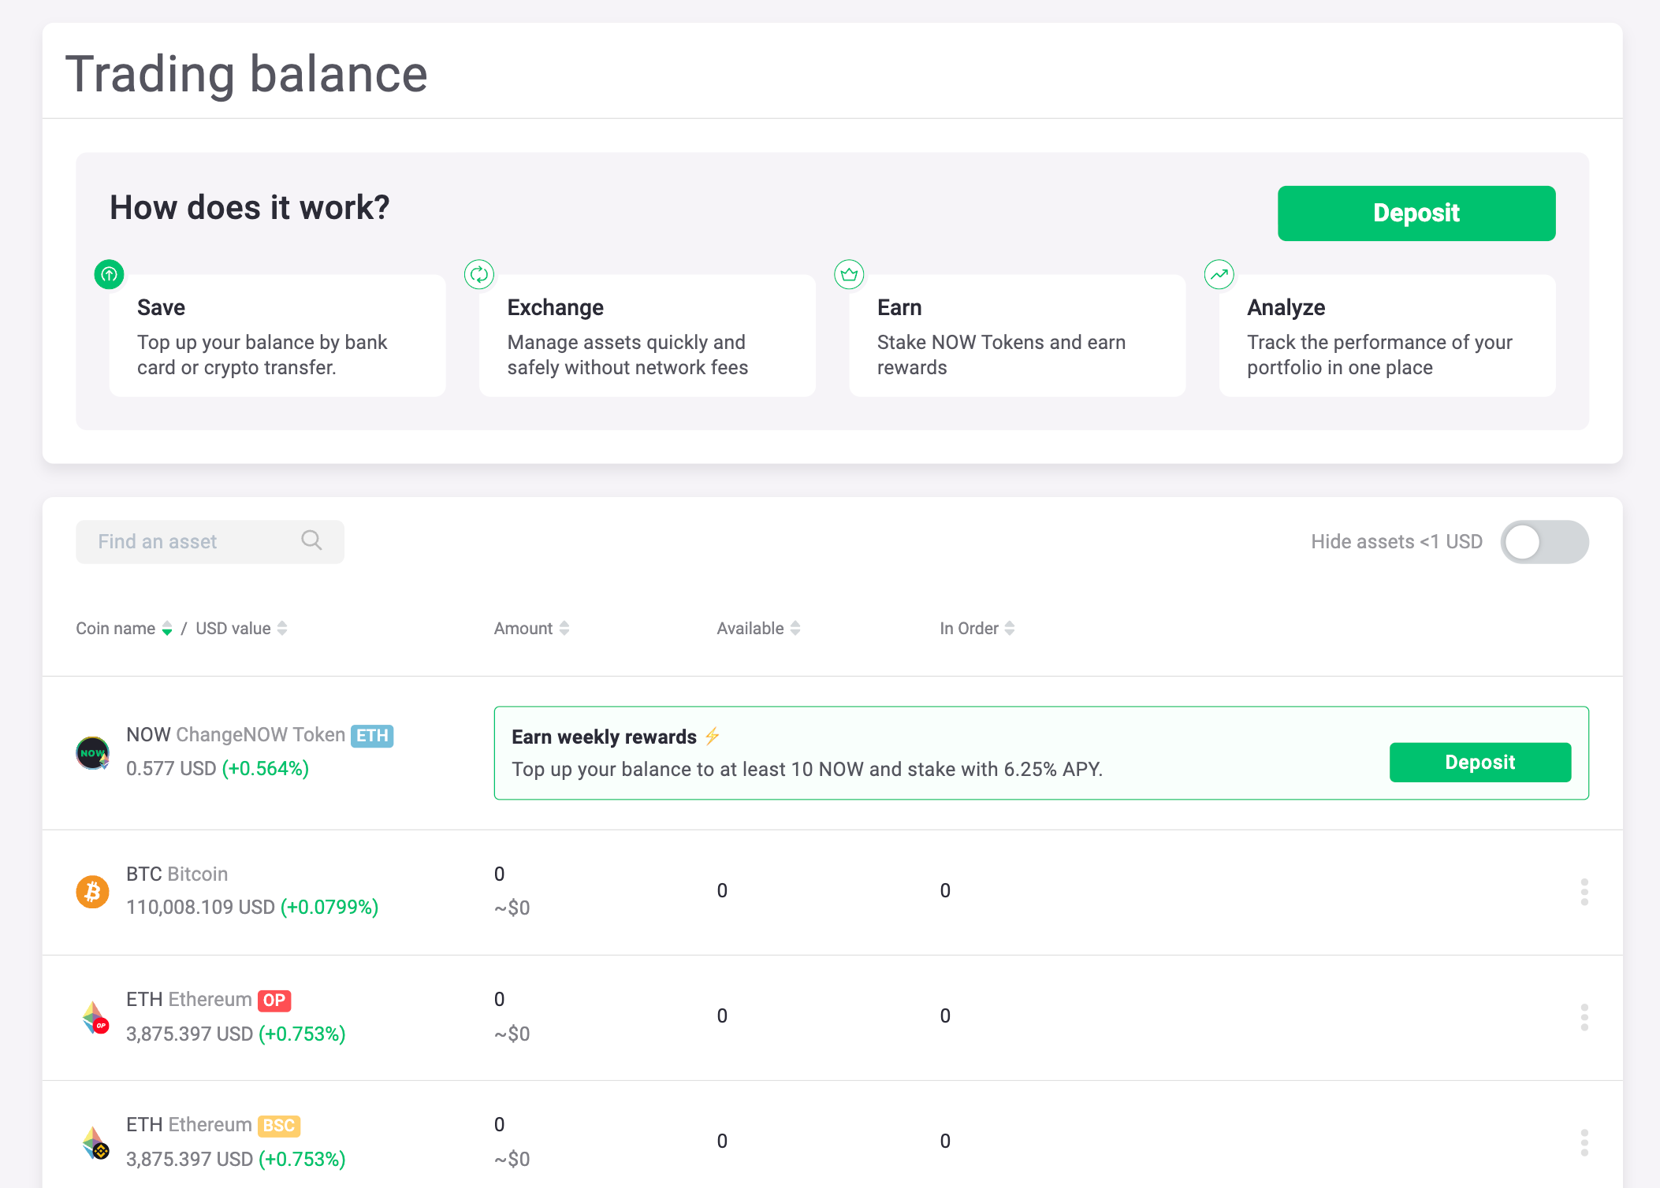Click the Earn crown icon
This screenshot has height=1188, width=1660.
[x=849, y=274]
